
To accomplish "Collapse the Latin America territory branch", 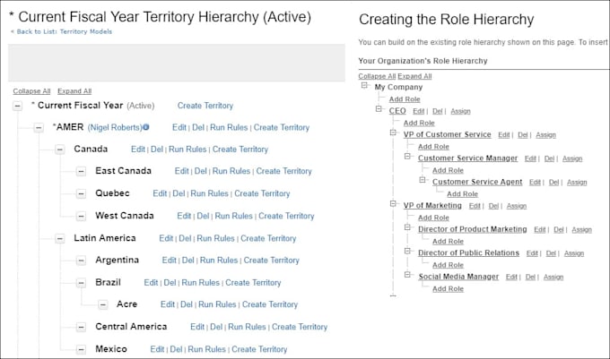I will pos(59,238).
